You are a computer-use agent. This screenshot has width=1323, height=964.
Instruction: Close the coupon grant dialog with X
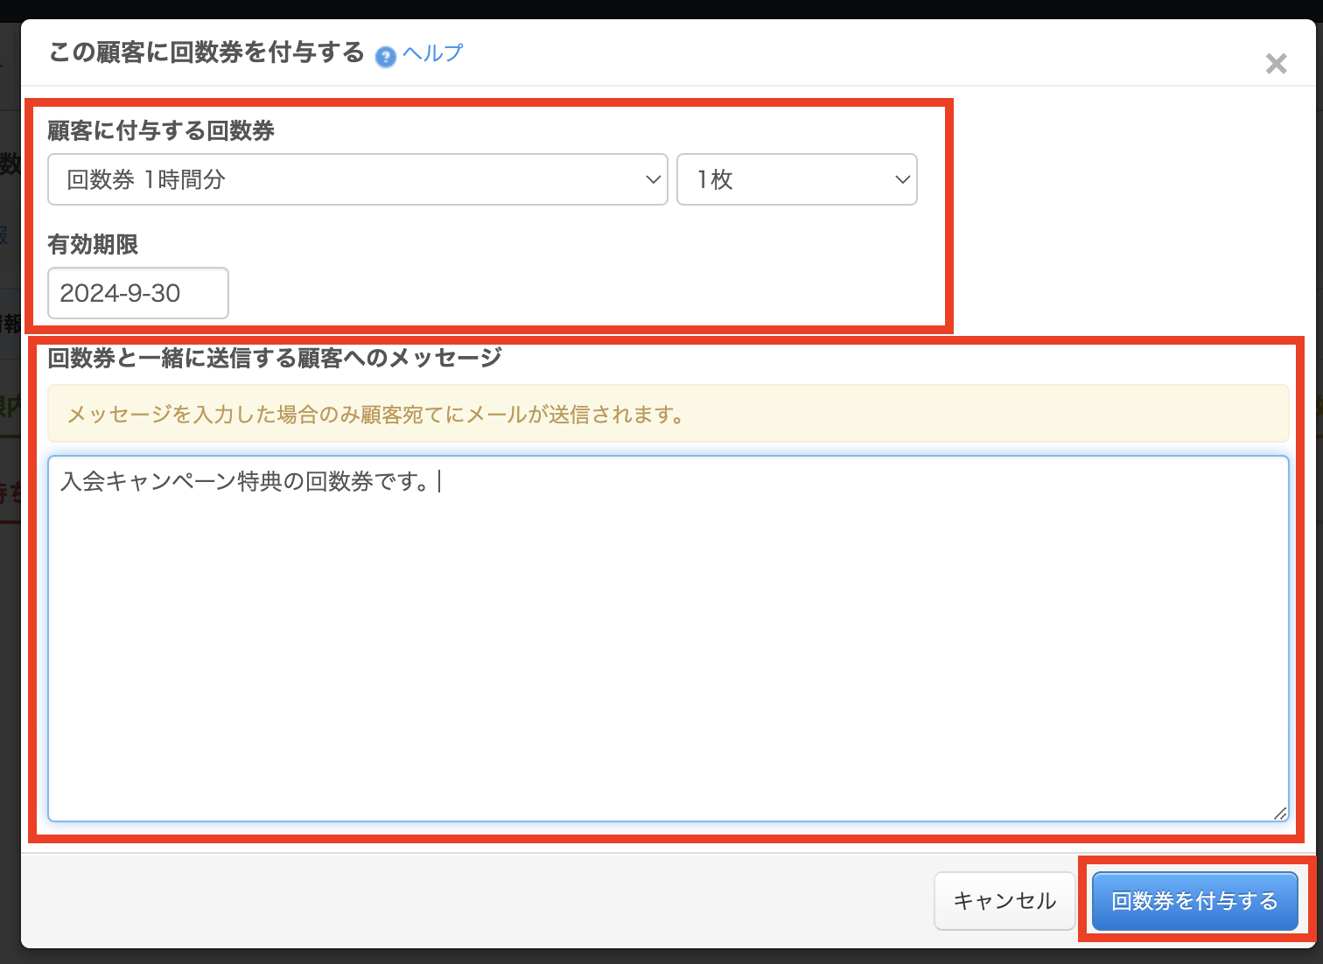coord(1276,64)
